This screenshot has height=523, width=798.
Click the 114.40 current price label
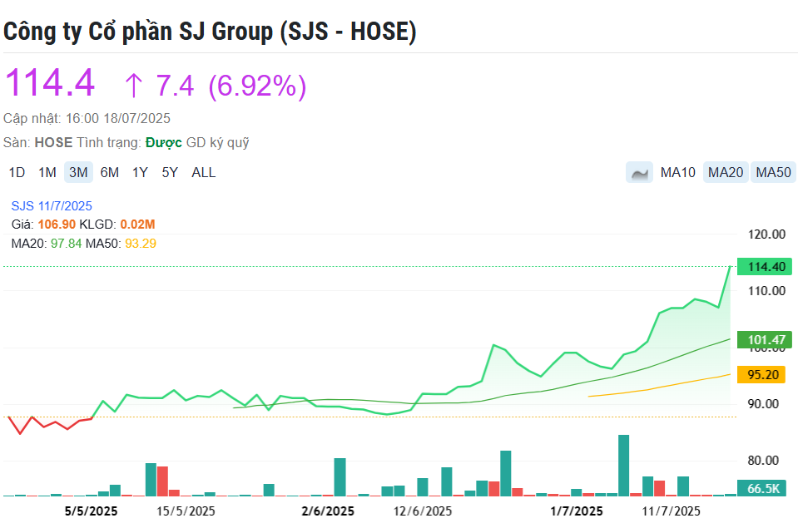[x=765, y=267]
